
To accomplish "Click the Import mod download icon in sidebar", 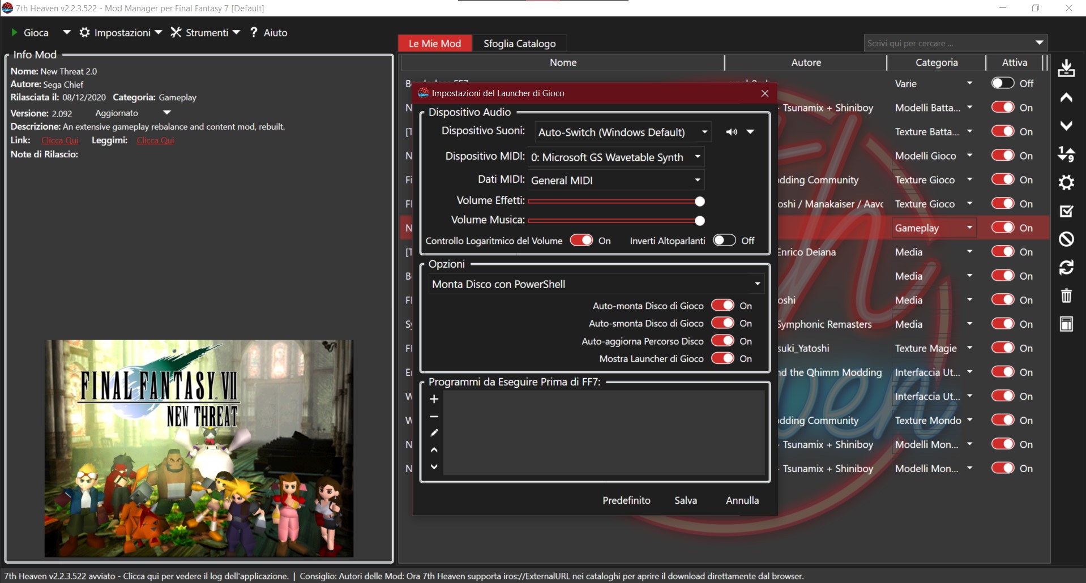I will pos(1066,68).
